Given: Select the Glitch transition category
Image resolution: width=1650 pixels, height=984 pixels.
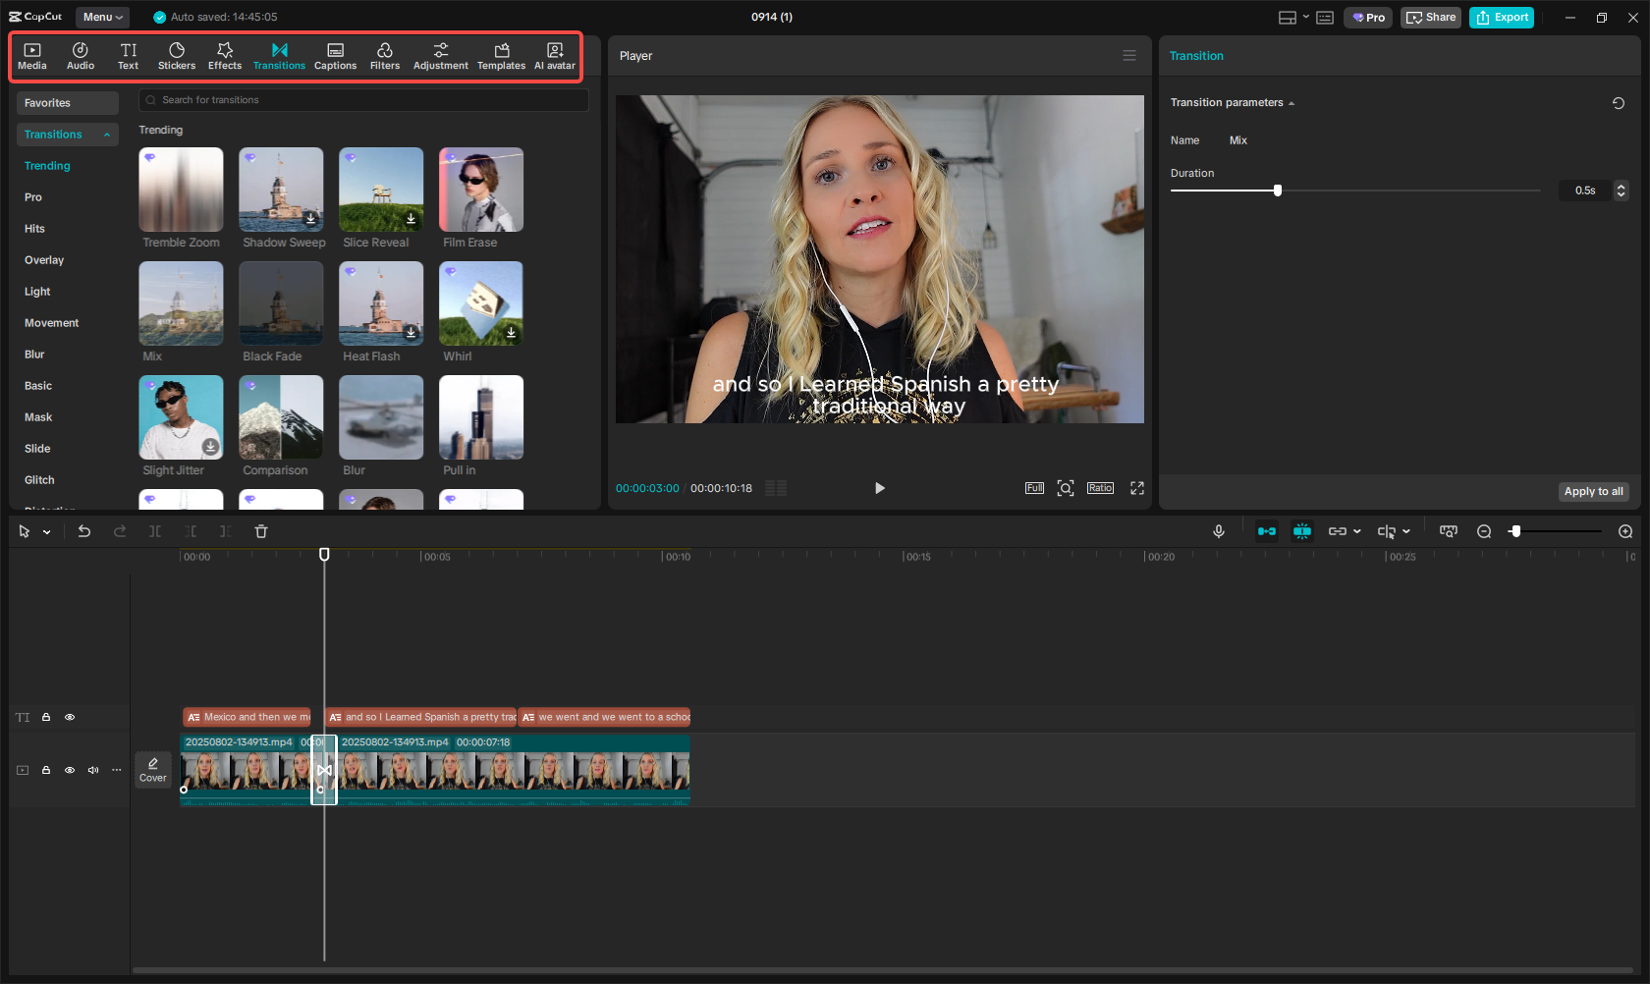Looking at the screenshot, I should click(39, 479).
